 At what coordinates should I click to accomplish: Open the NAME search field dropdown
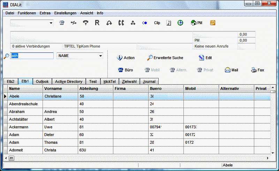point(100,56)
